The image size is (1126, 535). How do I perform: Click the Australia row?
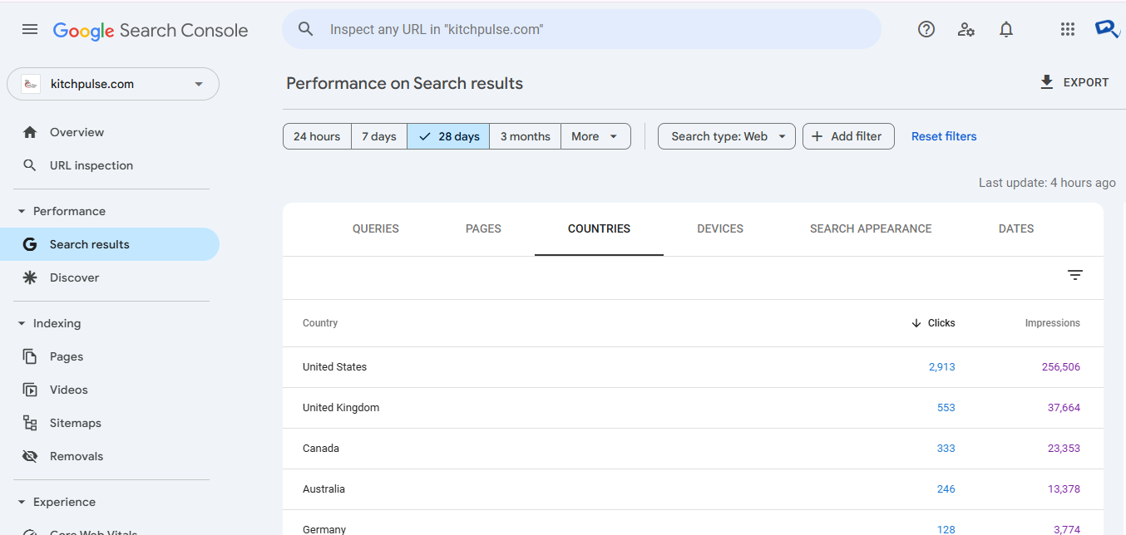click(x=693, y=489)
